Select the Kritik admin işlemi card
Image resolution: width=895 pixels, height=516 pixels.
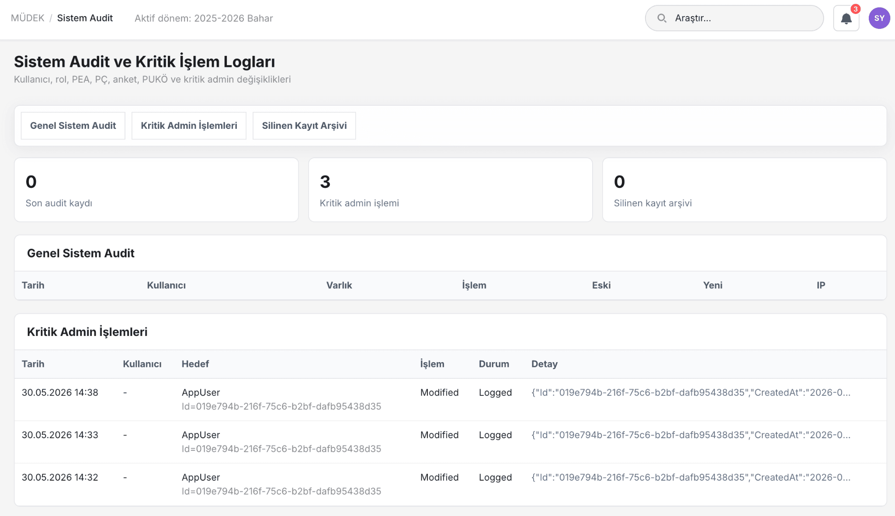451,190
